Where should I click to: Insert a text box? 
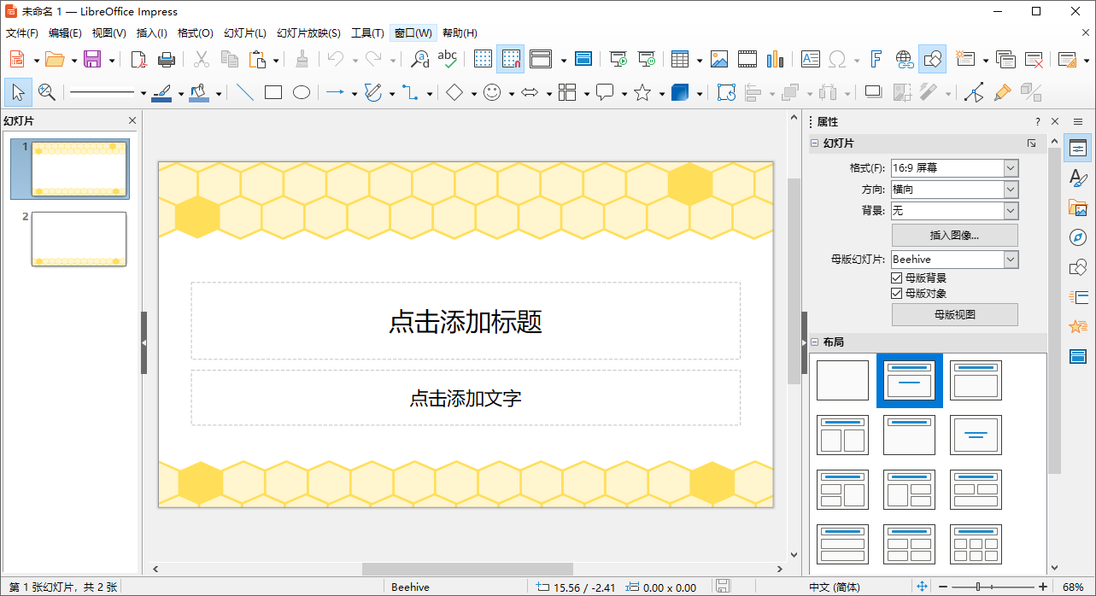point(809,59)
